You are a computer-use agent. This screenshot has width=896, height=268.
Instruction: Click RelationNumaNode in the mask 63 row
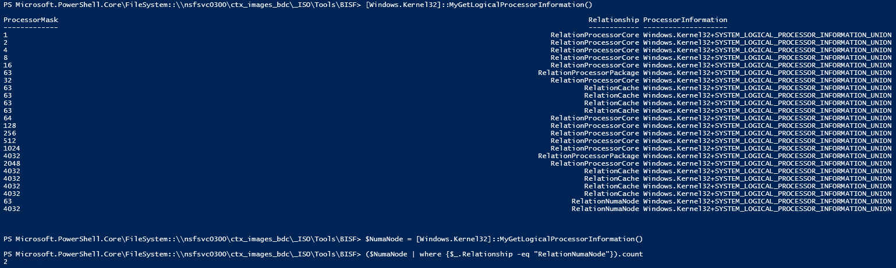(605, 201)
